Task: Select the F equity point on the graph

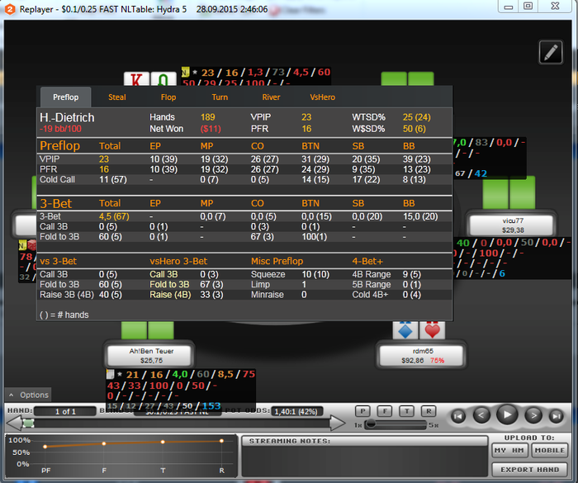Action: (104, 443)
